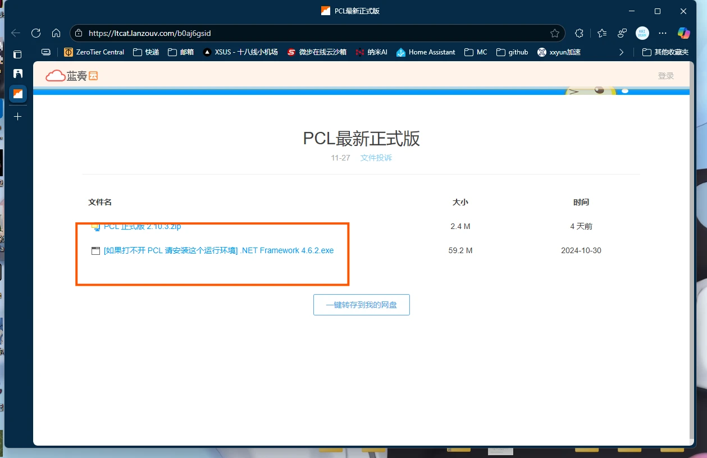The height and width of the screenshot is (458, 707).
Task: Expand the favorites bar overflow chevron
Action: pyautogui.click(x=621, y=52)
